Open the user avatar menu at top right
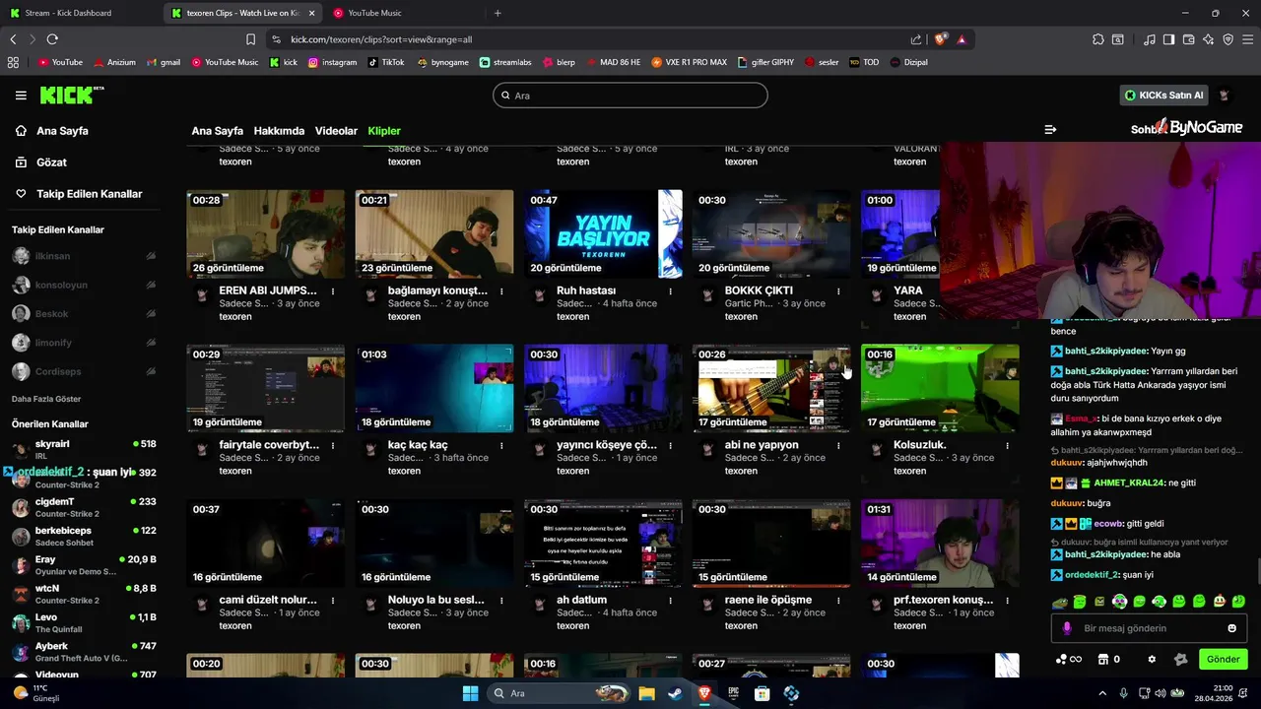 [1225, 96]
